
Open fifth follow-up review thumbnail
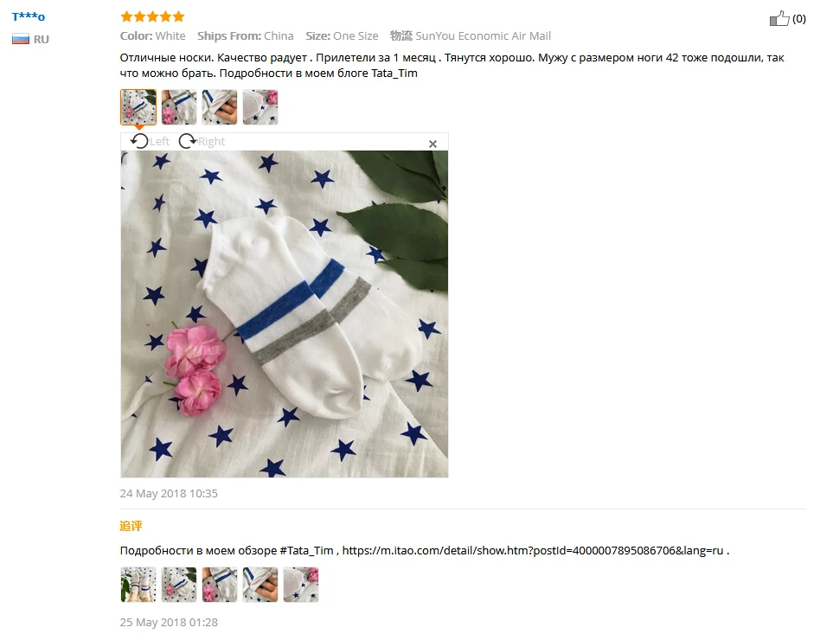click(x=301, y=585)
